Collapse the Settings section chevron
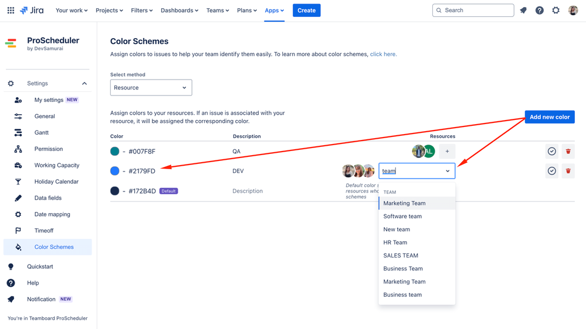This screenshot has height=329, width=586. (x=84, y=84)
